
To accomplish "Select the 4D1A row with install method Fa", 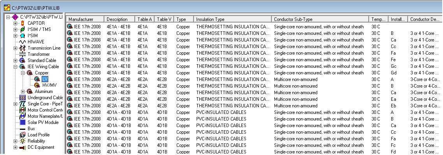I will click(254, 139).
